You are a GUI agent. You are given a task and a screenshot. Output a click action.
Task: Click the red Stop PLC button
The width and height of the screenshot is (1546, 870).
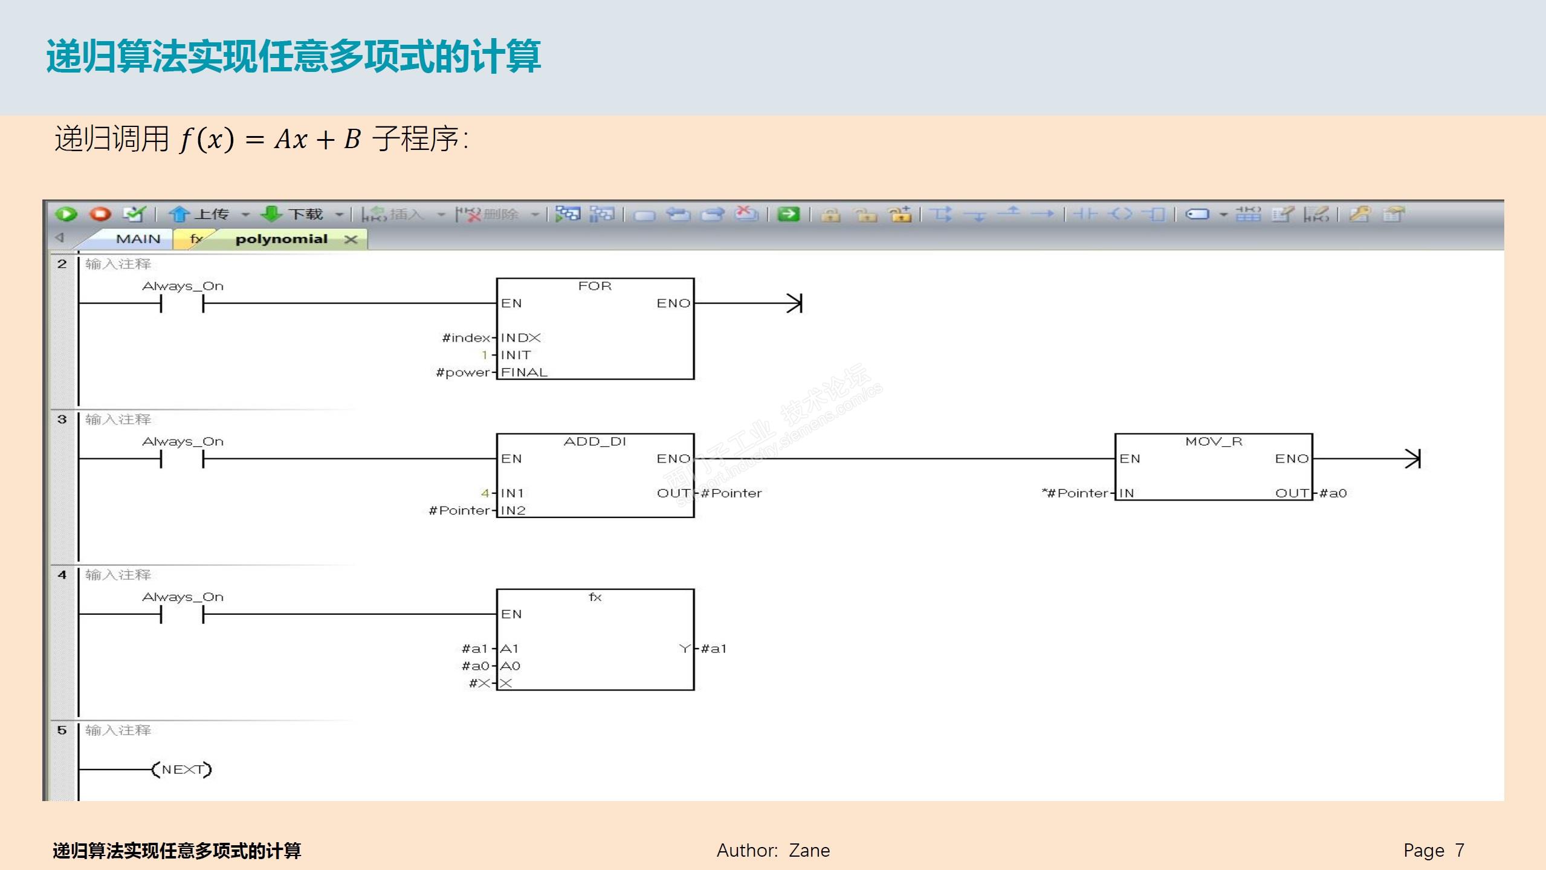[x=100, y=214]
